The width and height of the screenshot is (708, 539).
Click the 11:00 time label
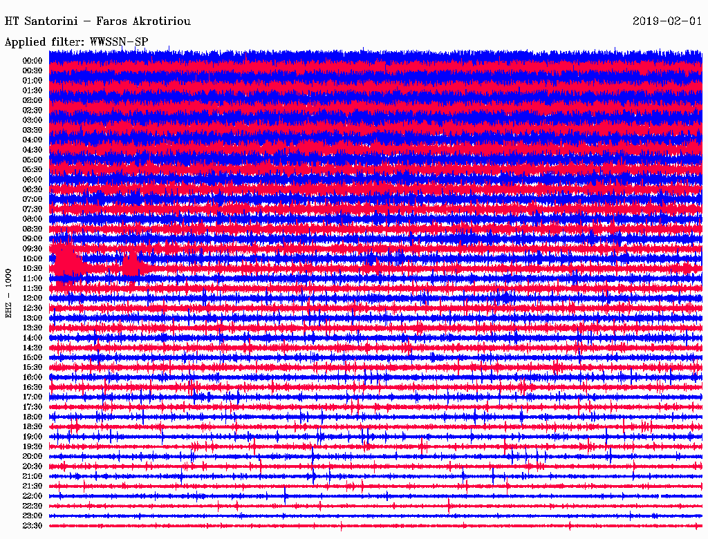coord(32,278)
